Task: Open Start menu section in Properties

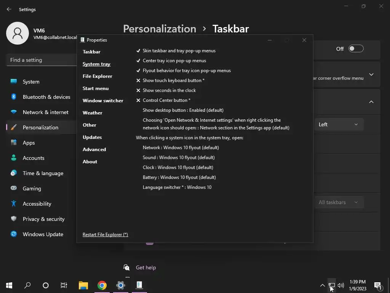Action: point(96,89)
